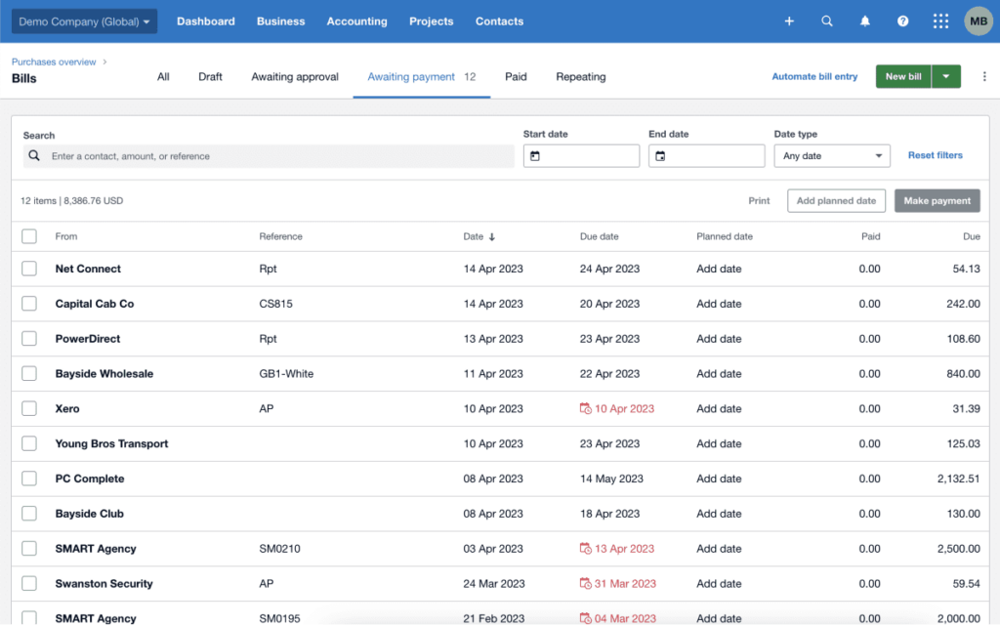Open the global search icon
The image size is (1000, 625).
(x=827, y=21)
